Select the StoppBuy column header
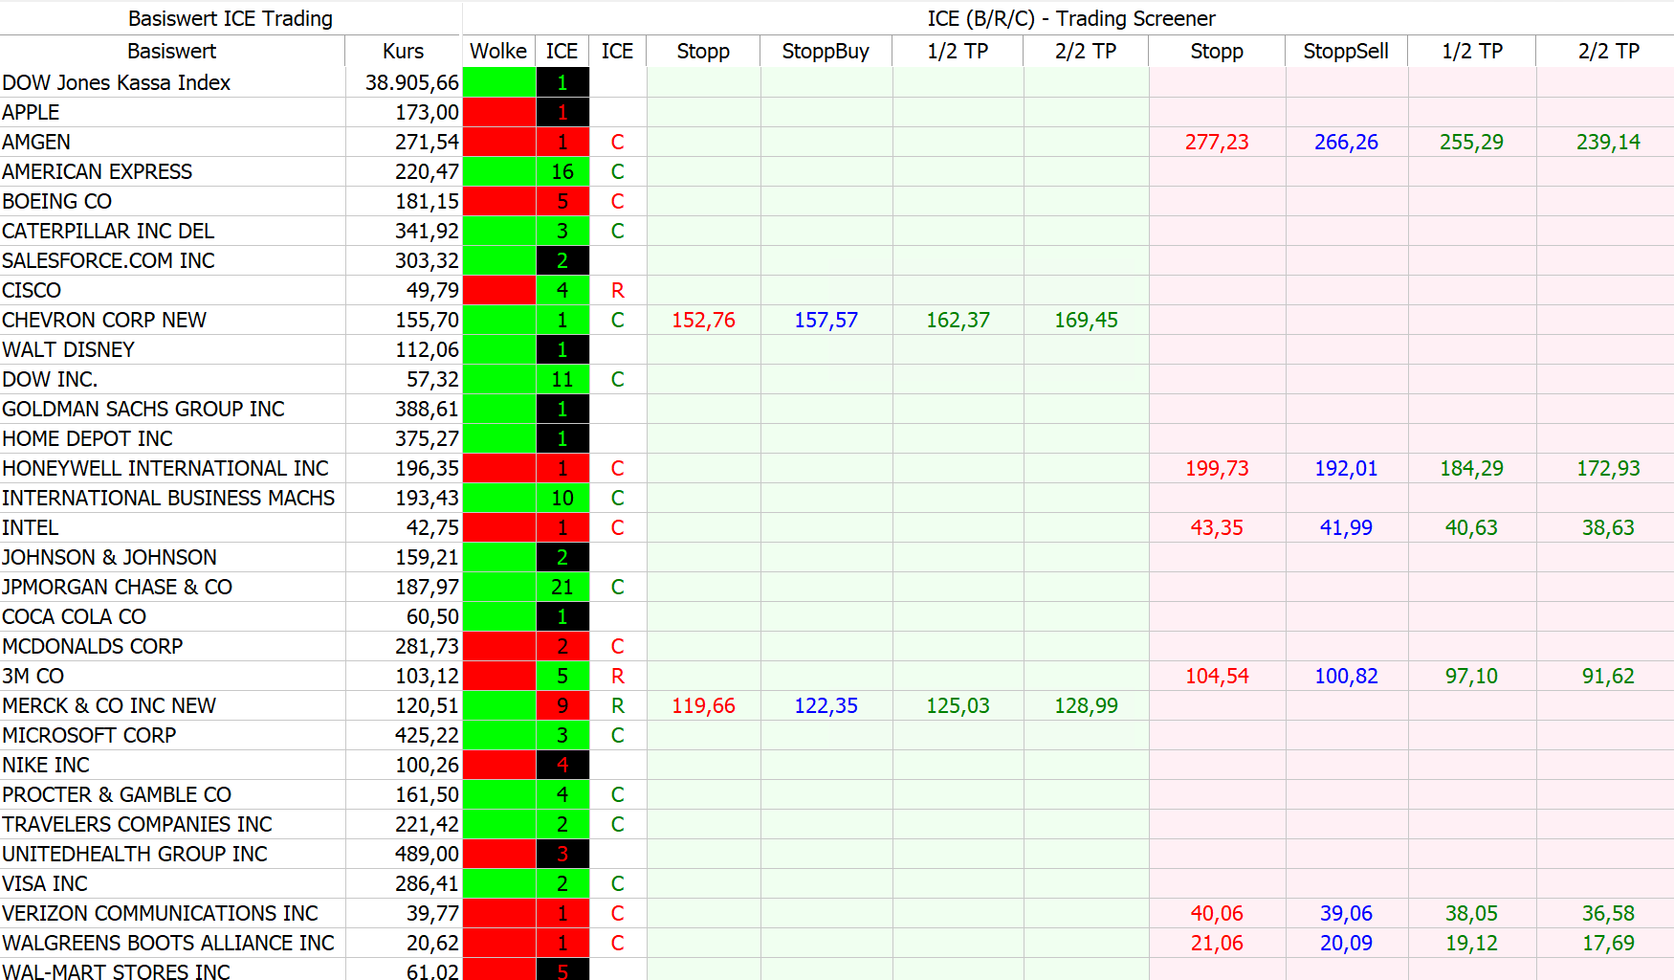Screen dimensions: 1674x980 click(x=826, y=51)
